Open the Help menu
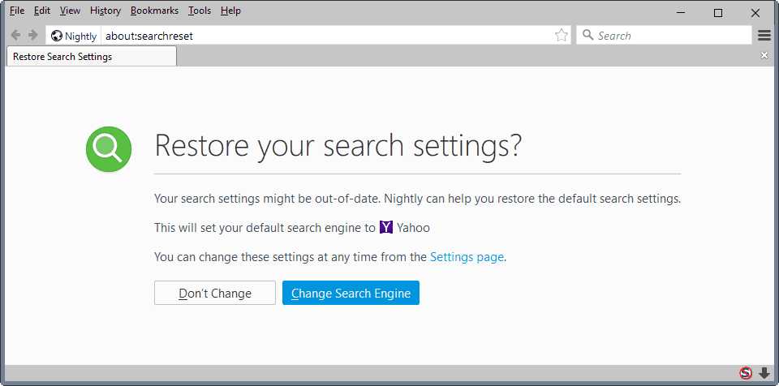This screenshot has height=386, width=779. (230, 11)
